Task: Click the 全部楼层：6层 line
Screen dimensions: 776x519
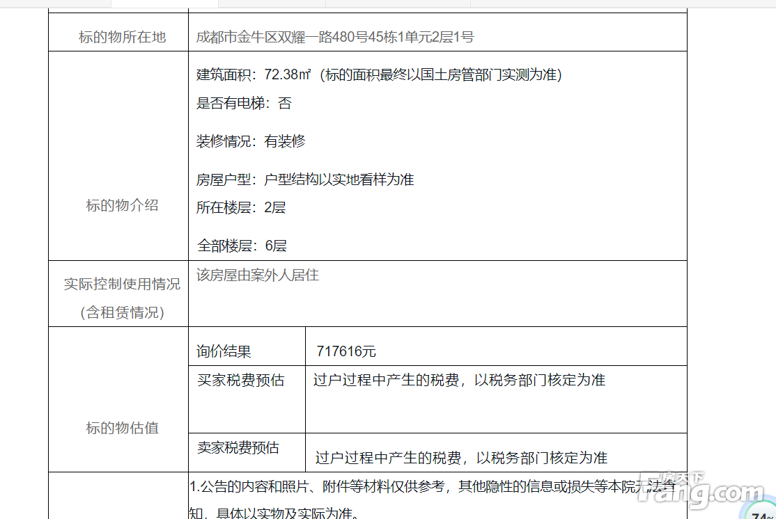Action: pos(242,245)
